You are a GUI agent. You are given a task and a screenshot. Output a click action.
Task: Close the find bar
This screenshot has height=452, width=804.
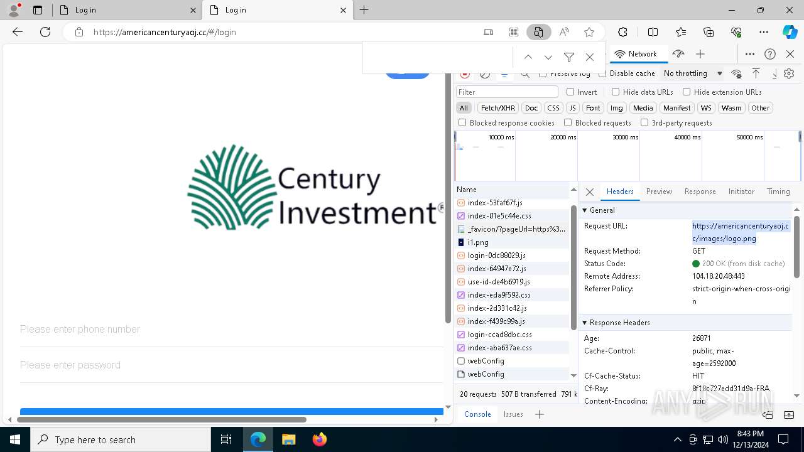click(590, 57)
